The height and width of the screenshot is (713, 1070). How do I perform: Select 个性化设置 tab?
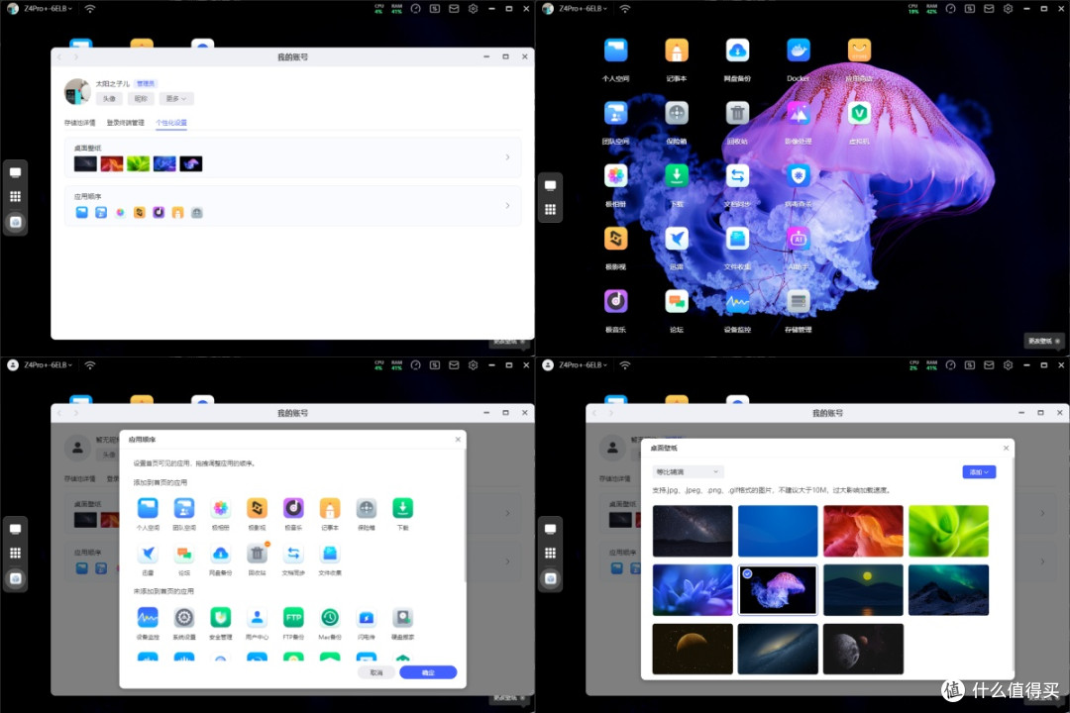click(171, 123)
